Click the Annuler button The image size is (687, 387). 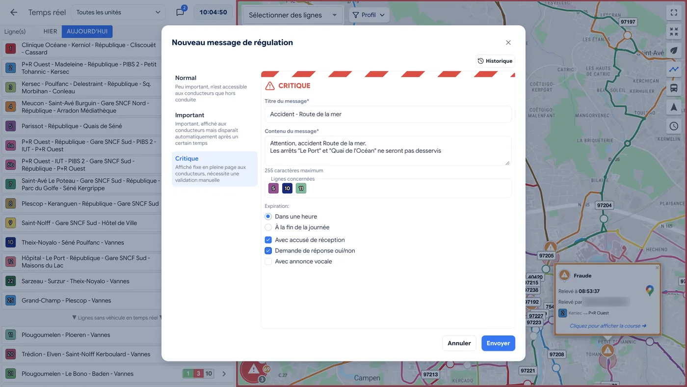[x=459, y=343]
